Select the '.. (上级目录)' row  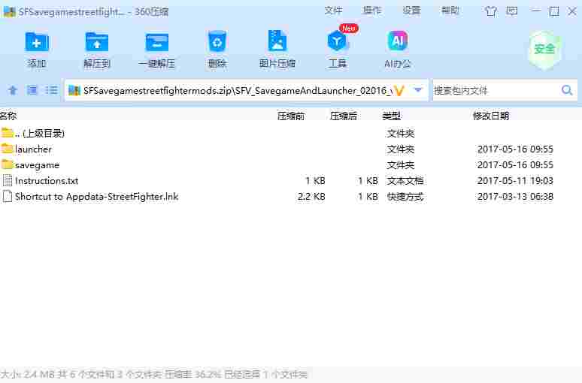click(x=291, y=133)
